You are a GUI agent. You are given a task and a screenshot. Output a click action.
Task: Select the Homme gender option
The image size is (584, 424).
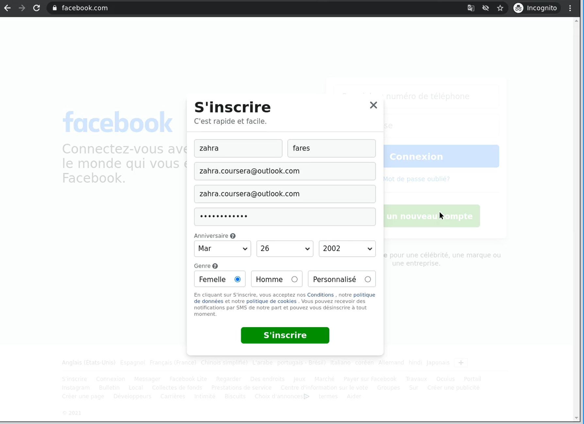coord(276,279)
